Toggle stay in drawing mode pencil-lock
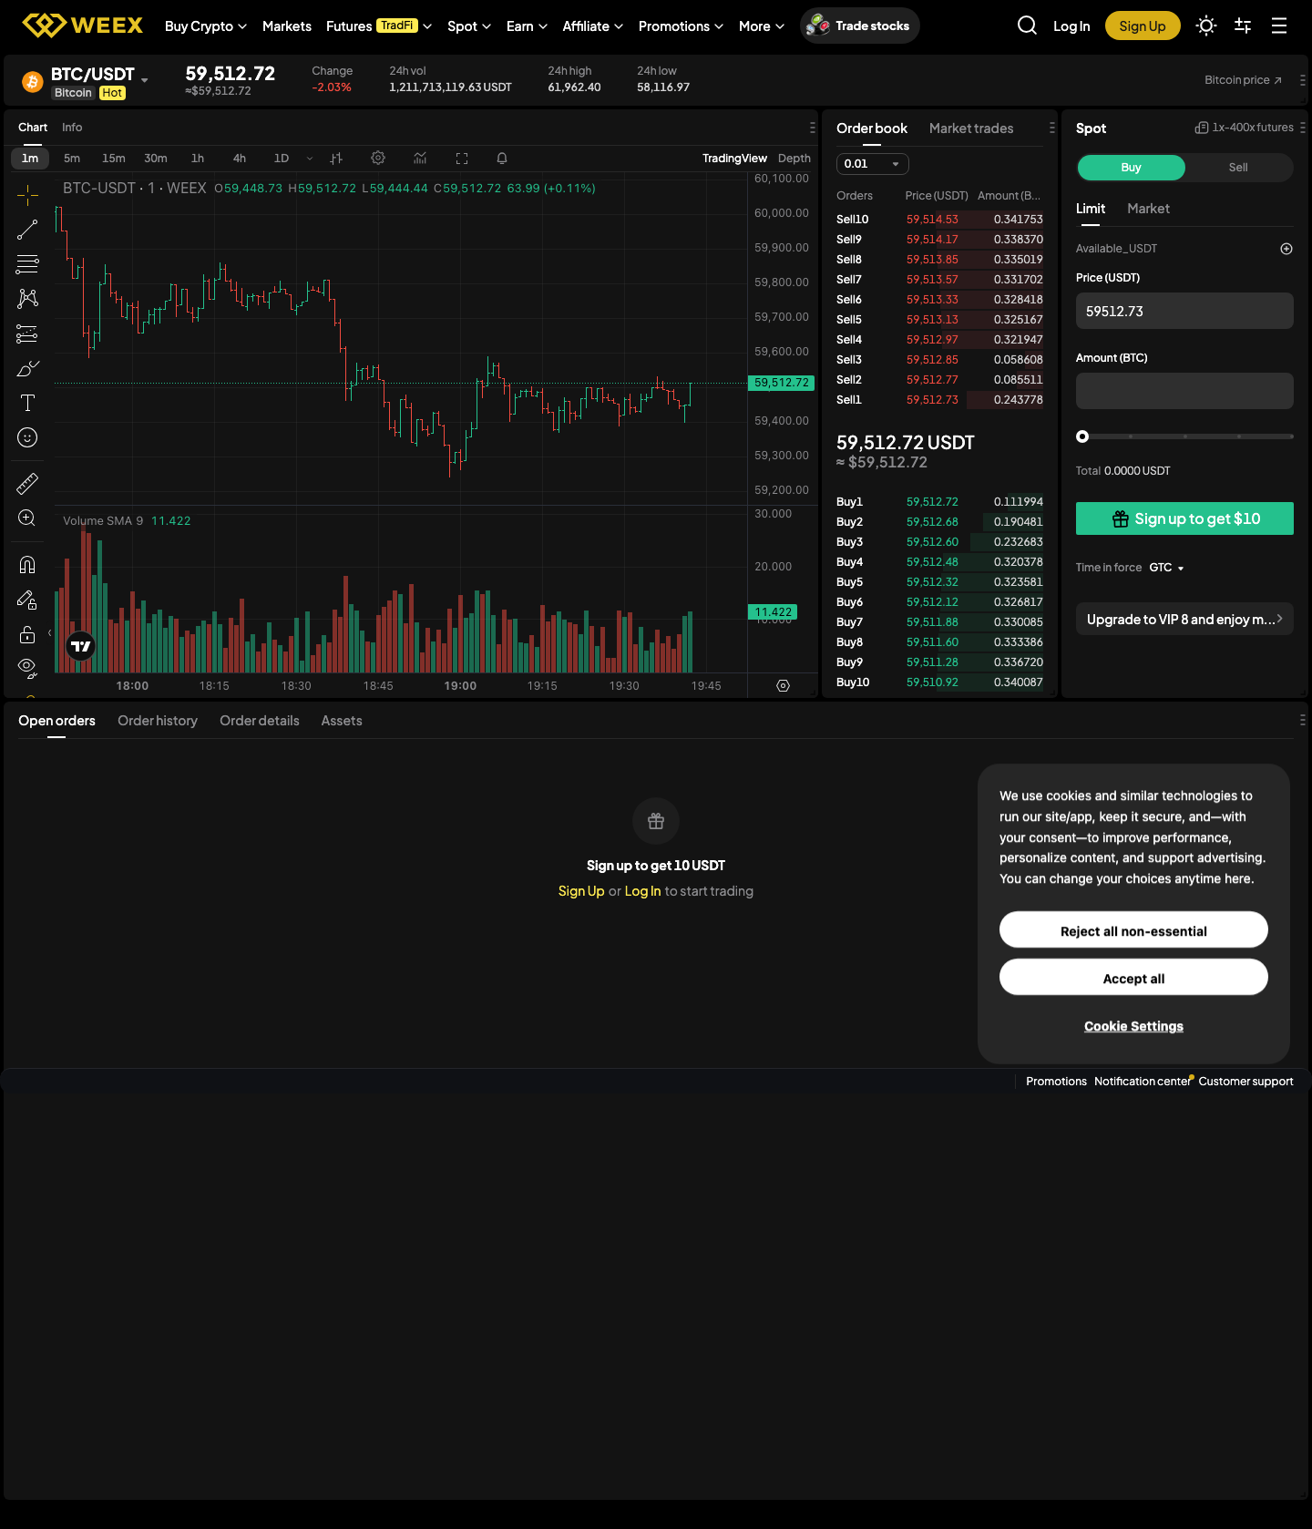 tap(27, 600)
